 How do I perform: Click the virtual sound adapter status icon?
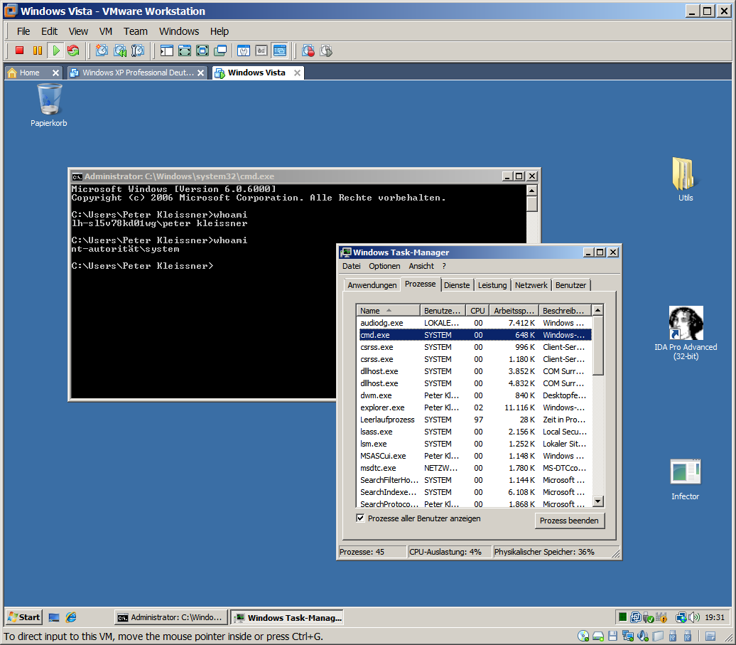coord(642,635)
